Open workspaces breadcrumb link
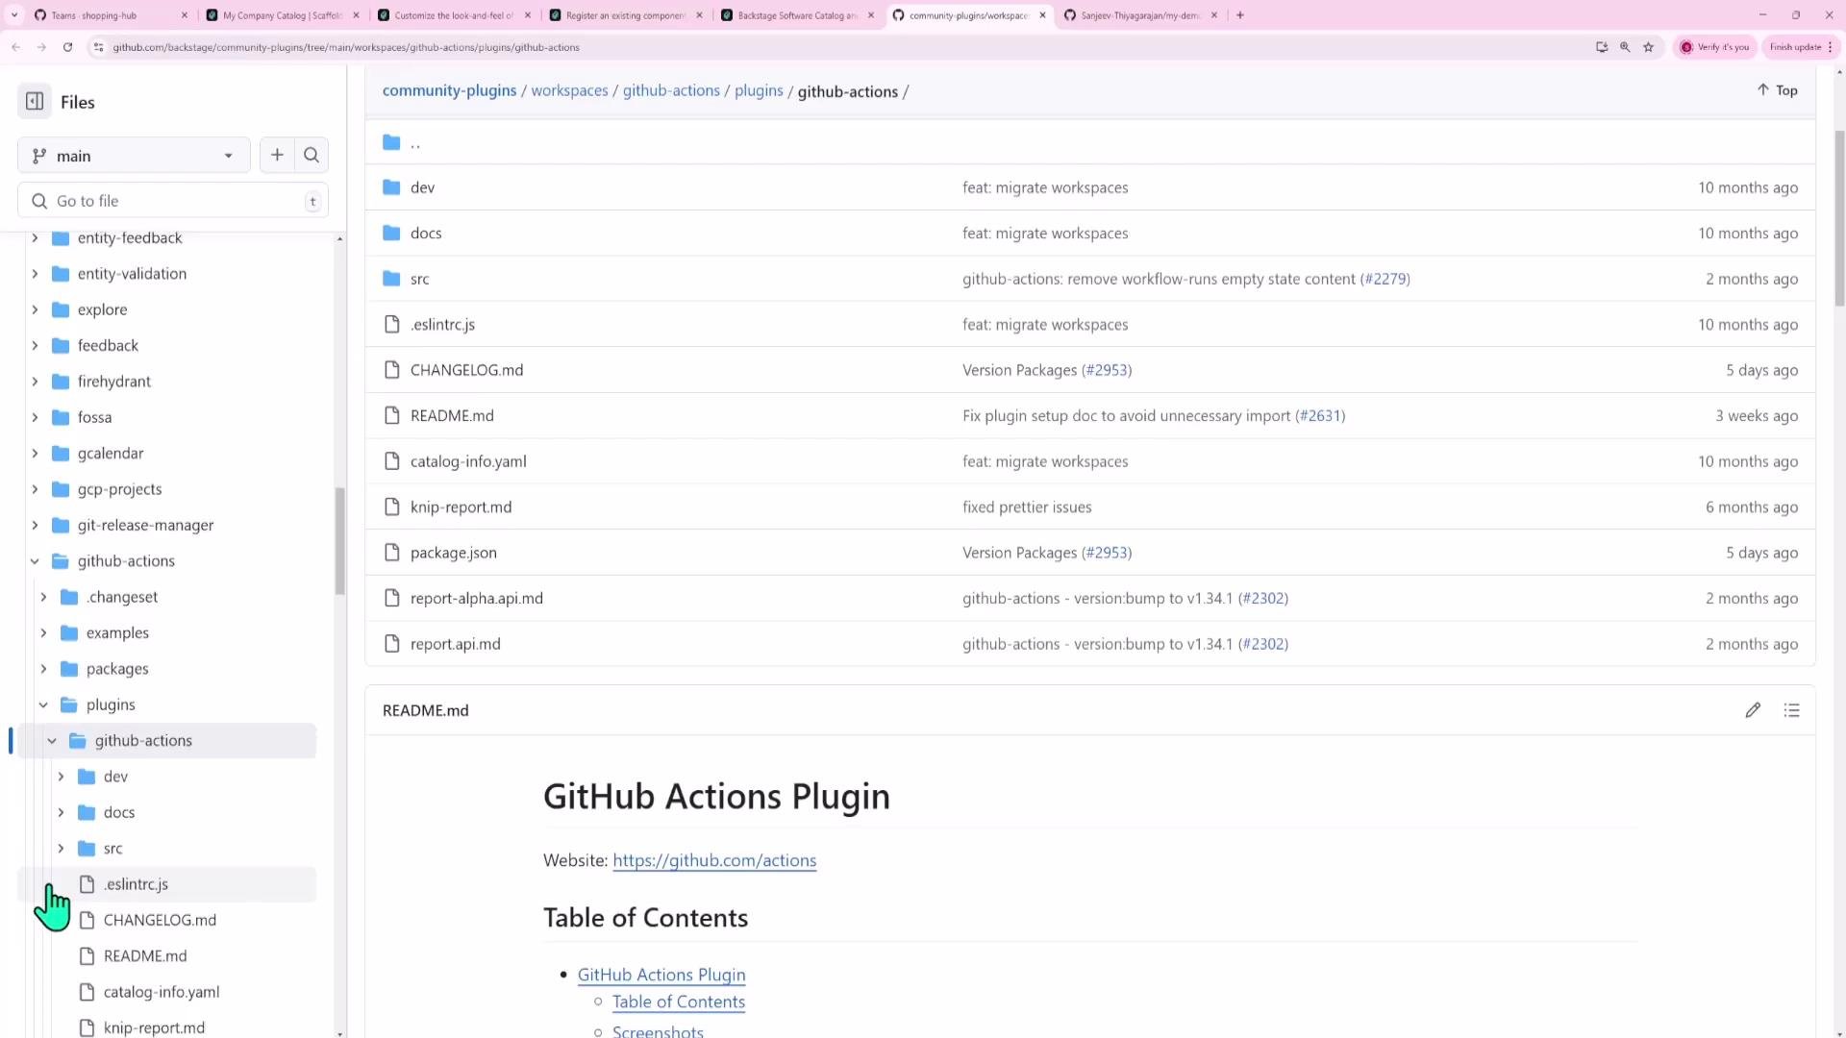Image resolution: width=1846 pixels, height=1038 pixels. tap(569, 90)
